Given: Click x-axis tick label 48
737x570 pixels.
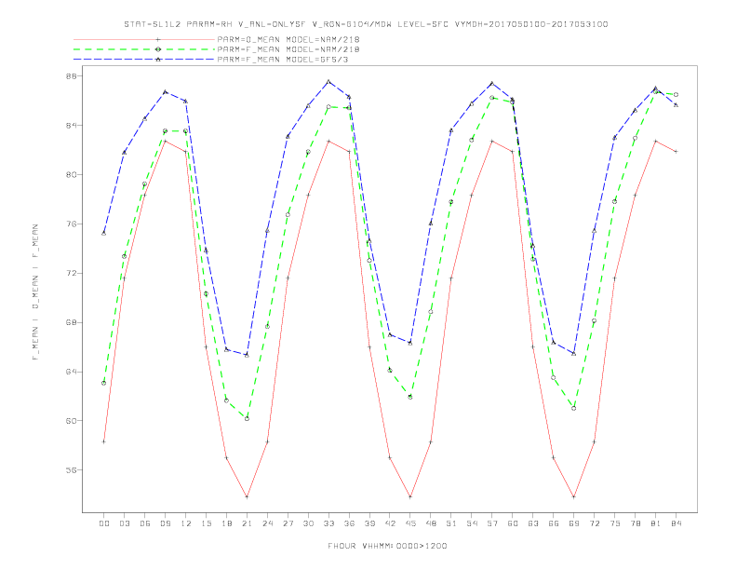Looking at the screenshot, I should coord(431,523).
